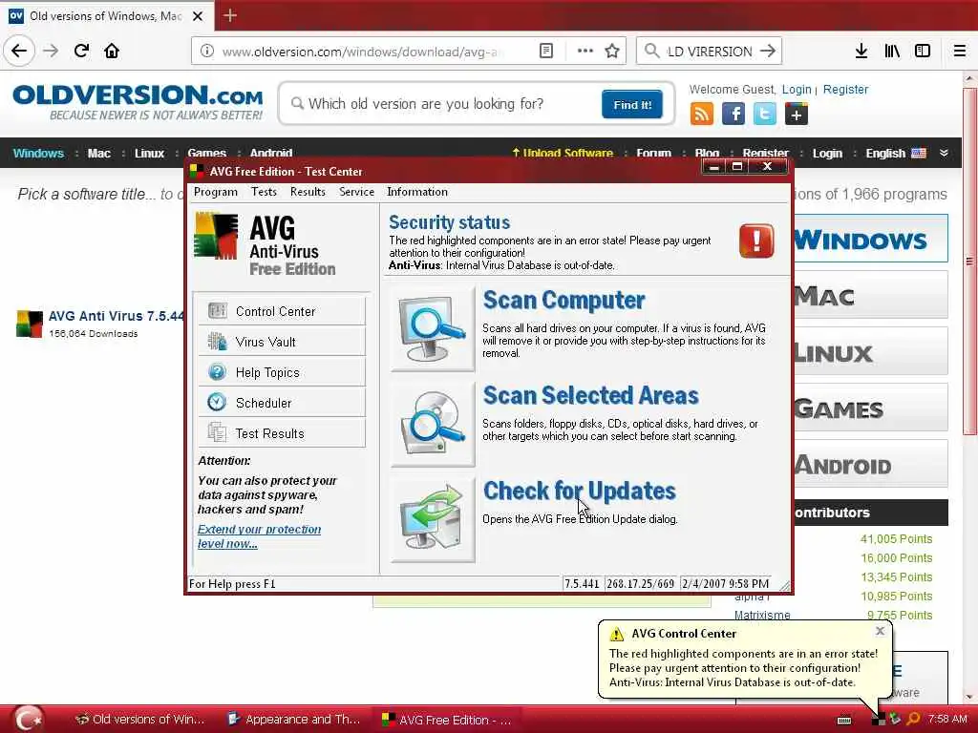Click the Login link beside Welcome Guest

(x=797, y=90)
